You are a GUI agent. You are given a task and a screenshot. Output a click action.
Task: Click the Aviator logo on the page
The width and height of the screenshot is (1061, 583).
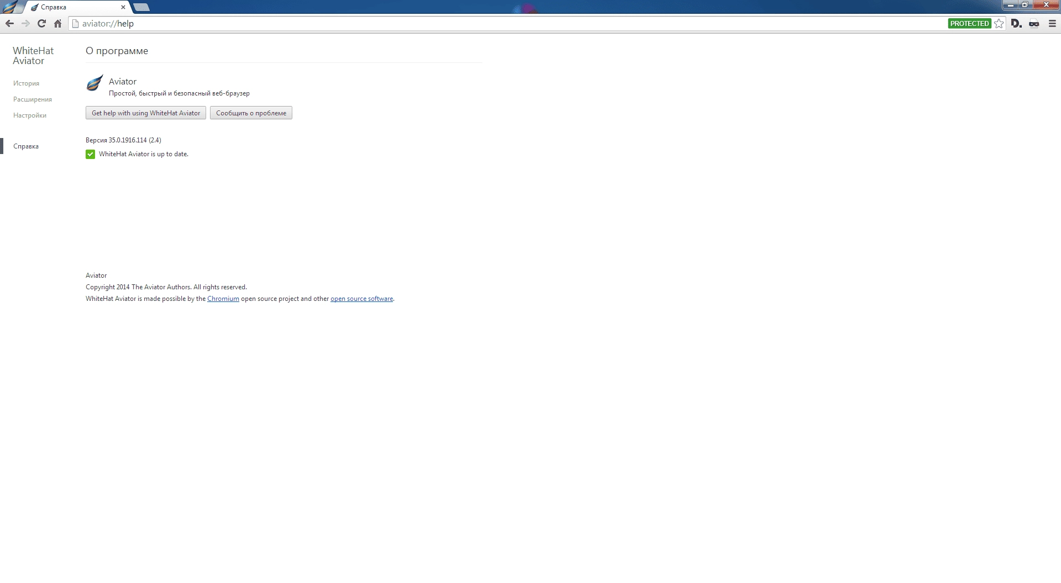click(x=95, y=83)
